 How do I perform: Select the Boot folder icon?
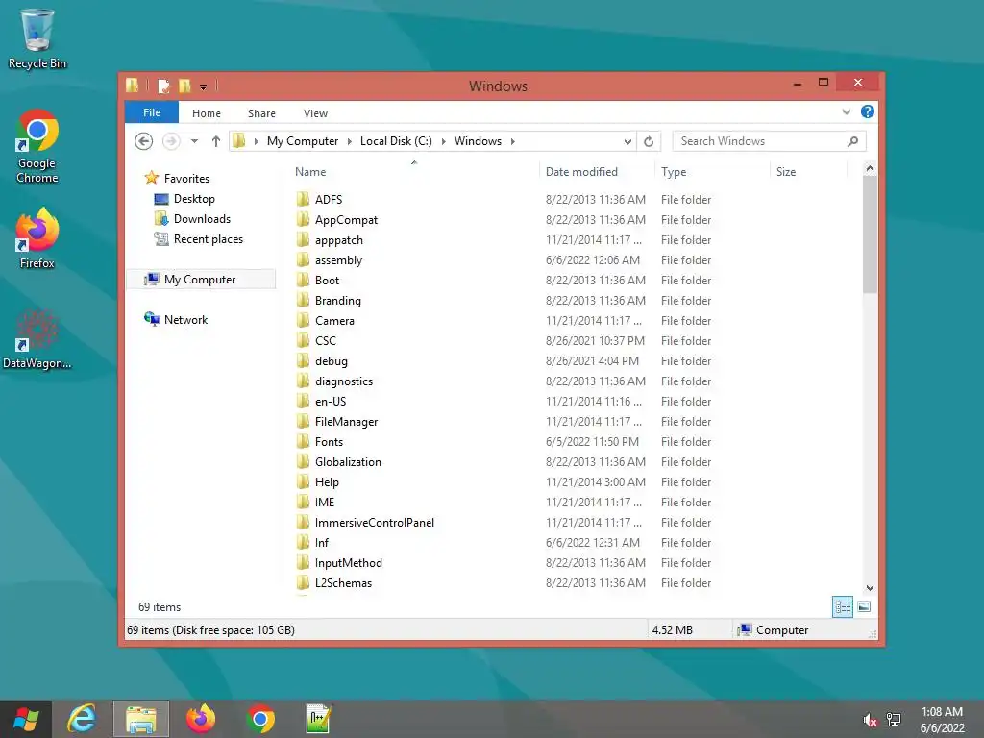(303, 280)
